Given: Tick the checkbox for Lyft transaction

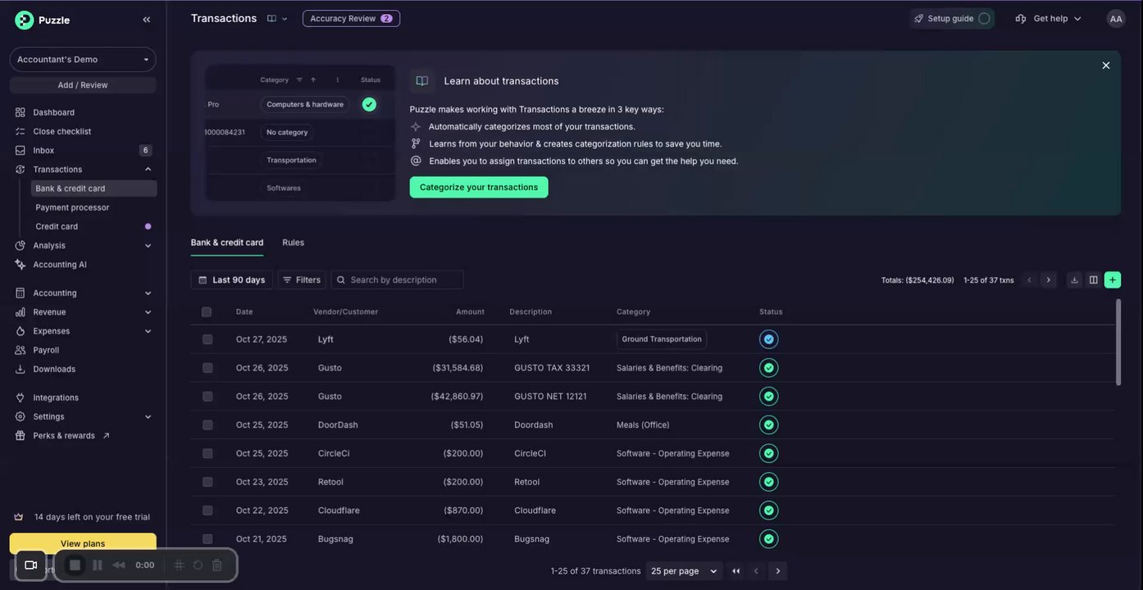Looking at the screenshot, I should click(x=207, y=339).
